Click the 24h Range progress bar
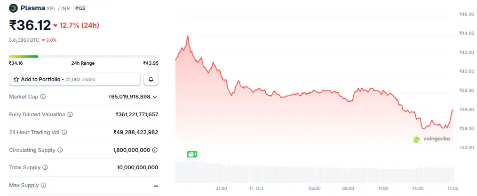This screenshot has width=477, height=196. (84, 56)
